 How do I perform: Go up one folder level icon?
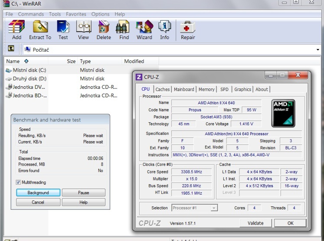pos(11,49)
